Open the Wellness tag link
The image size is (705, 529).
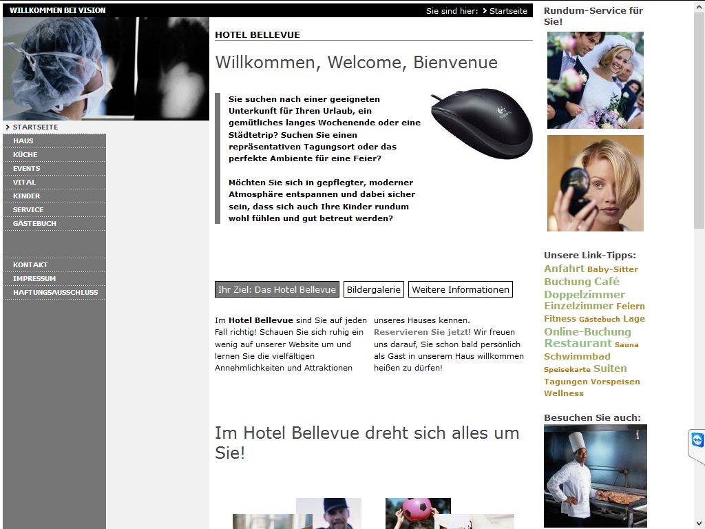point(564,393)
